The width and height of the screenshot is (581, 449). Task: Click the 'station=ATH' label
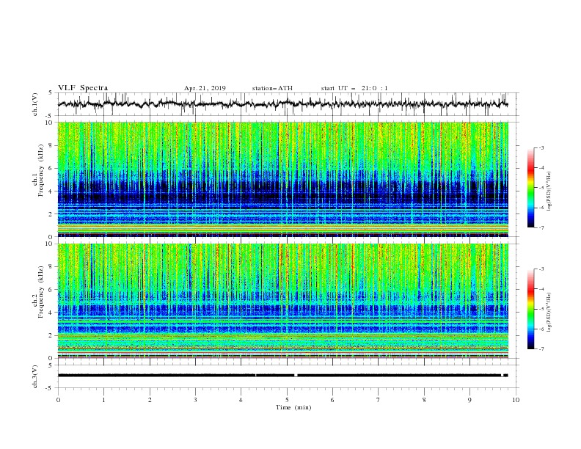(x=272, y=88)
